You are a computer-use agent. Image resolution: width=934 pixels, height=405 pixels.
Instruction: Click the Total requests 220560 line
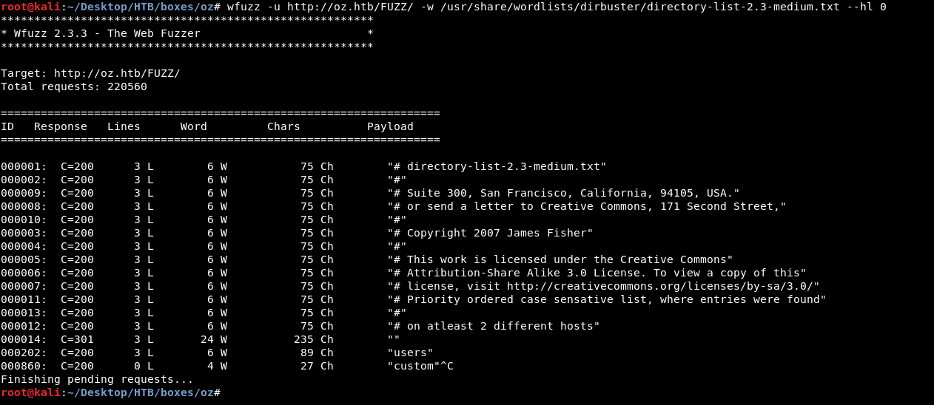click(74, 86)
